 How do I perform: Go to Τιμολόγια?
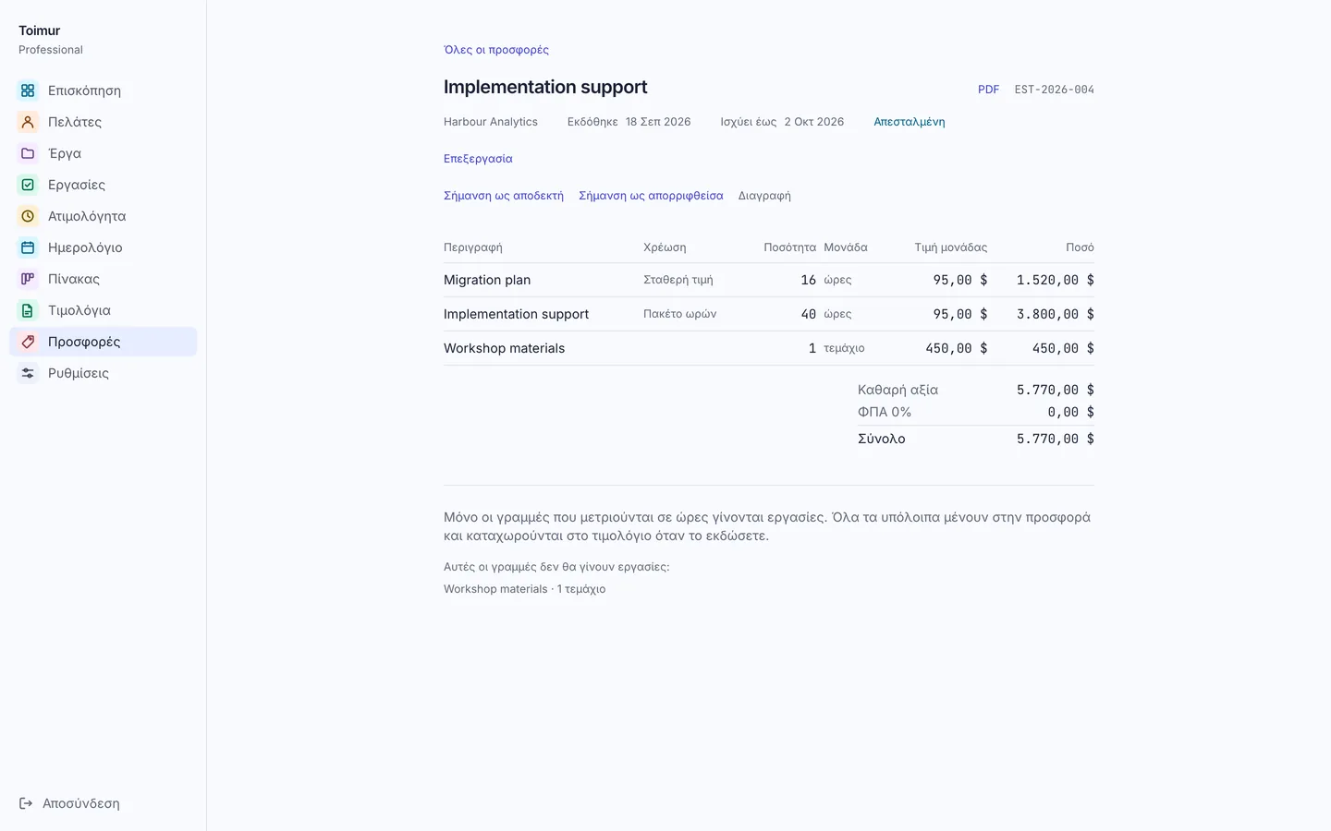tap(103, 310)
